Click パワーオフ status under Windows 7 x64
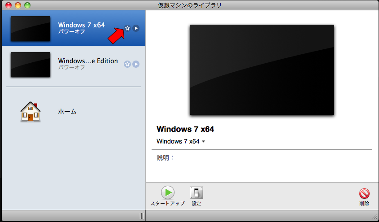379x222 pixels. [x=72, y=31]
